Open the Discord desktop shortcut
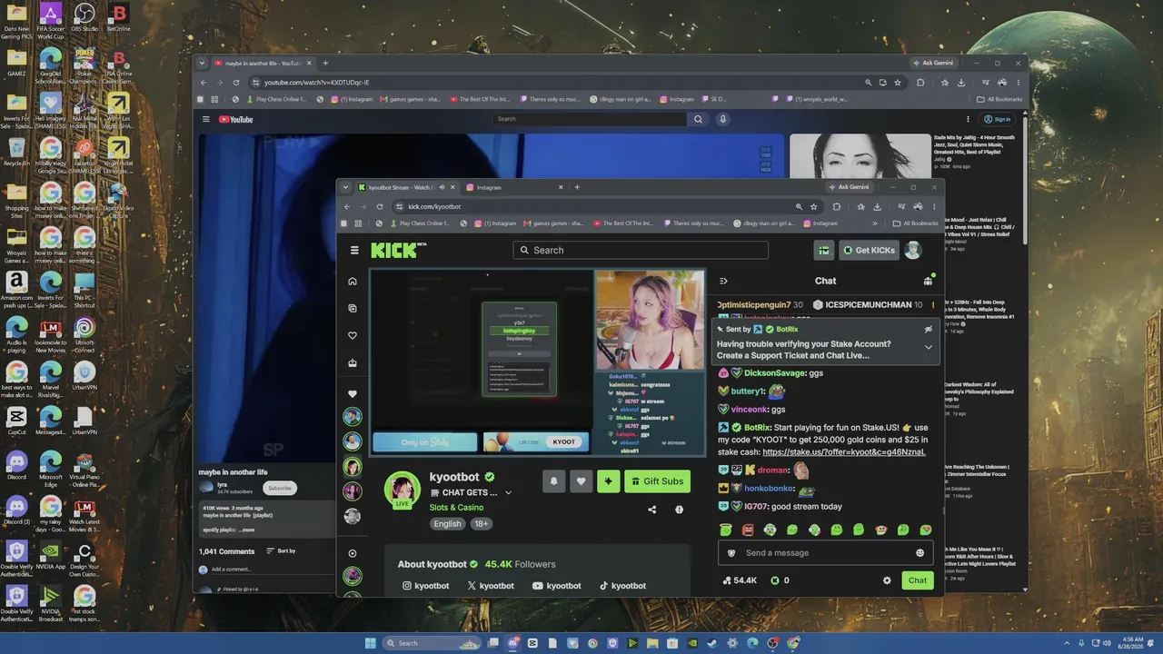This screenshot has height=654, width=1163. tap(16, 465)
